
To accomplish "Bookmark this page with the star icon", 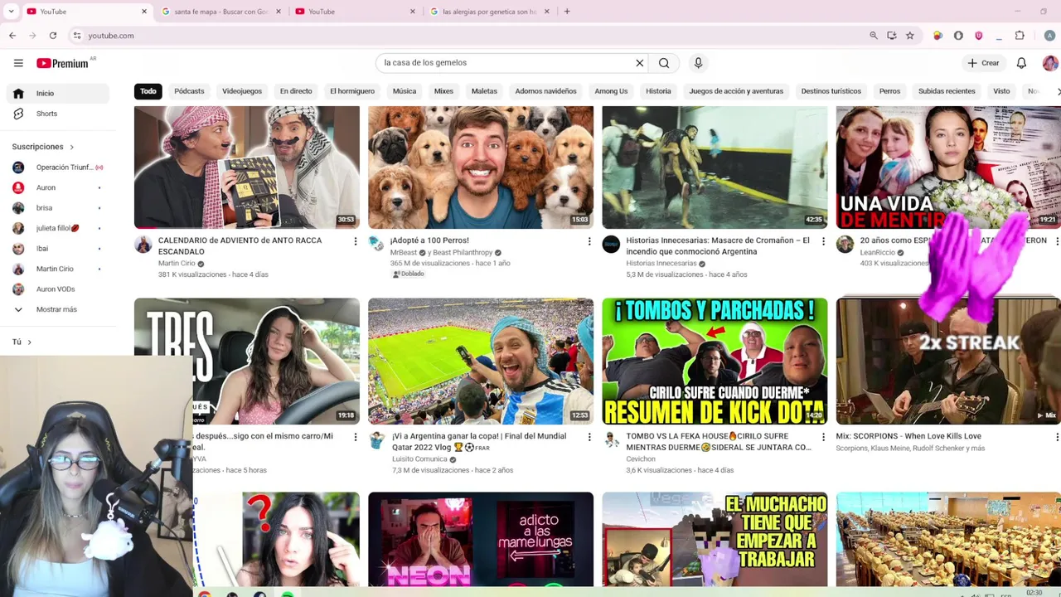I will point(910,36).
